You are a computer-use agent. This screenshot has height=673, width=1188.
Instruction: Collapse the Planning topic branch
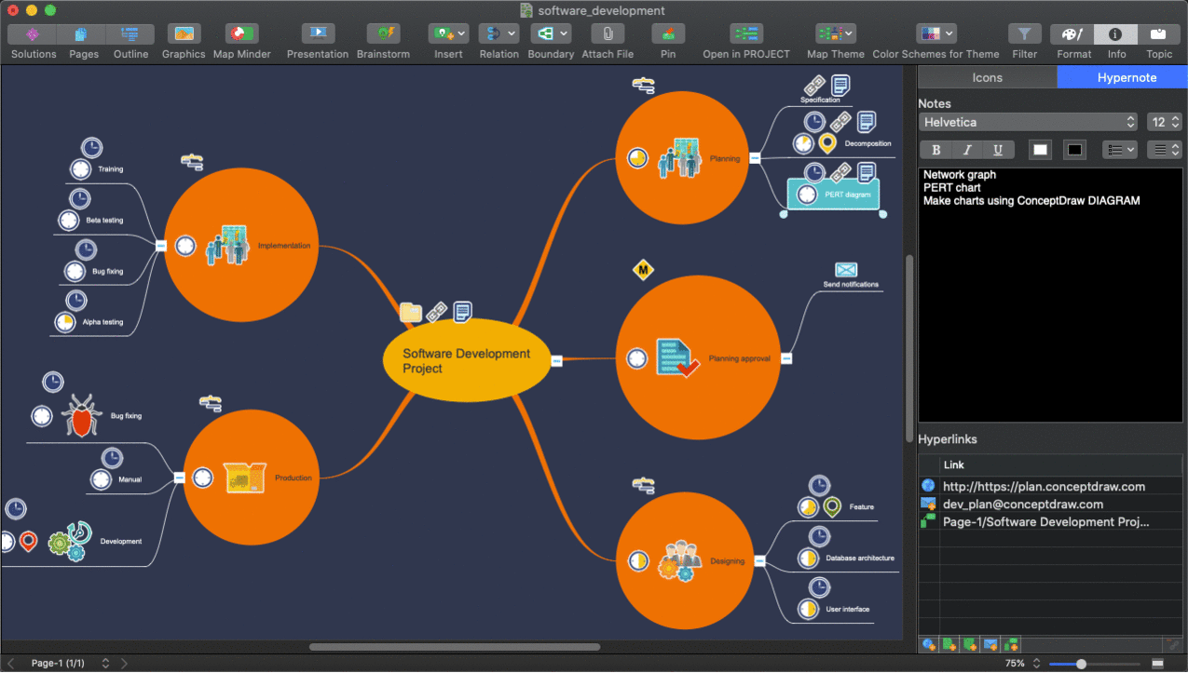pos(755,158)
